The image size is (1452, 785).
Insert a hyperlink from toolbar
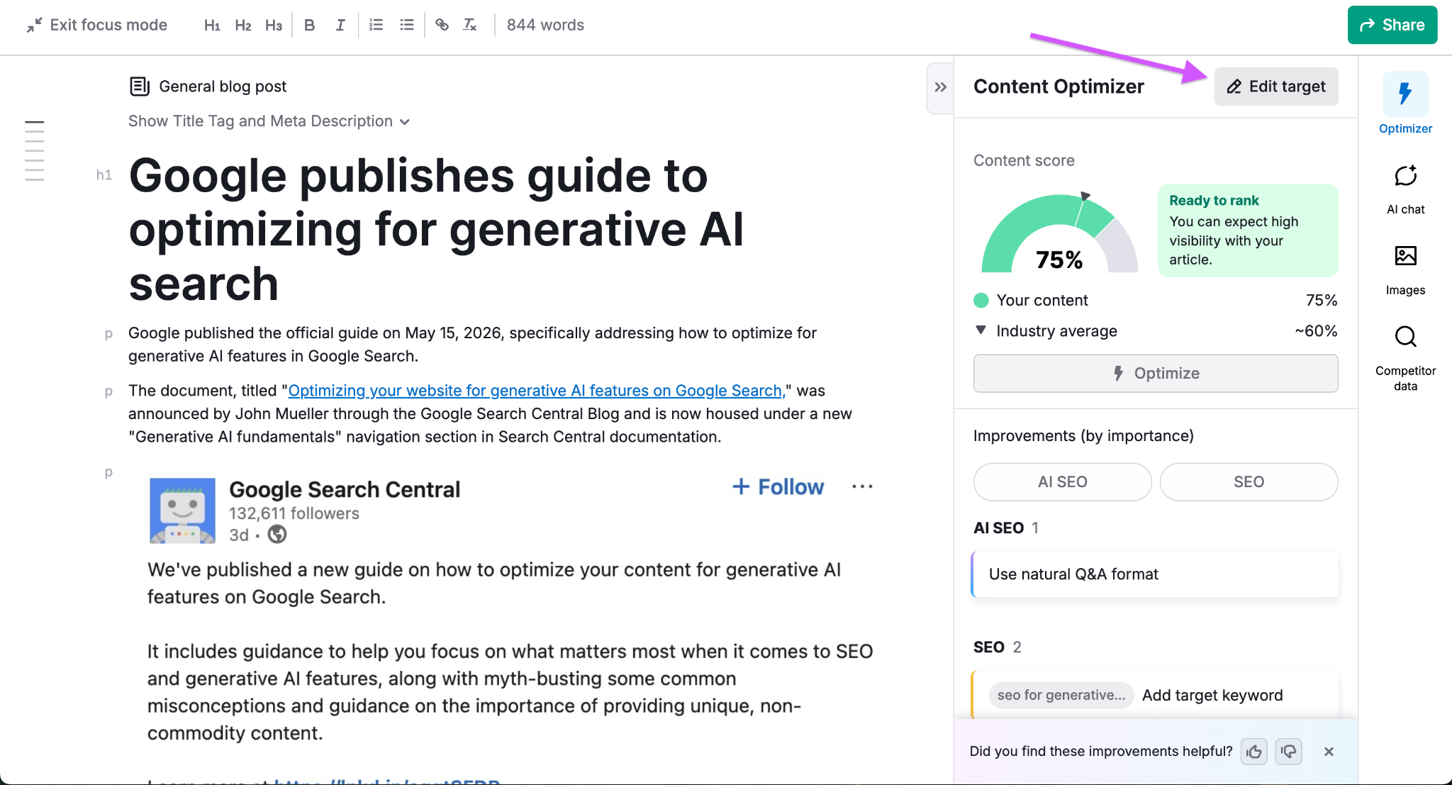(x=442, y=26)
